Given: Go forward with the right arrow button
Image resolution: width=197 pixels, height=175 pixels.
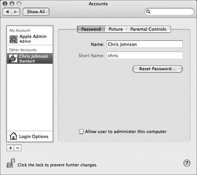Looking at the screenshot, I should pos(16,12).
